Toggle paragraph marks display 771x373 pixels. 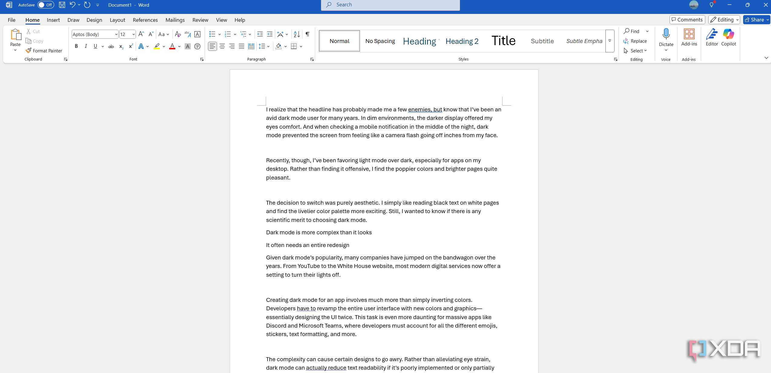click(x=308, y=34)
